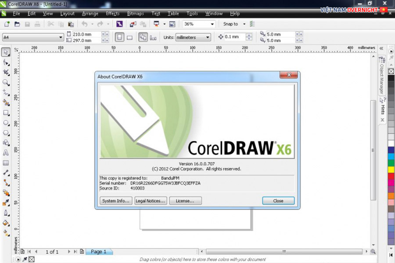Toggle Landscape page orientation

pos(129,38)
